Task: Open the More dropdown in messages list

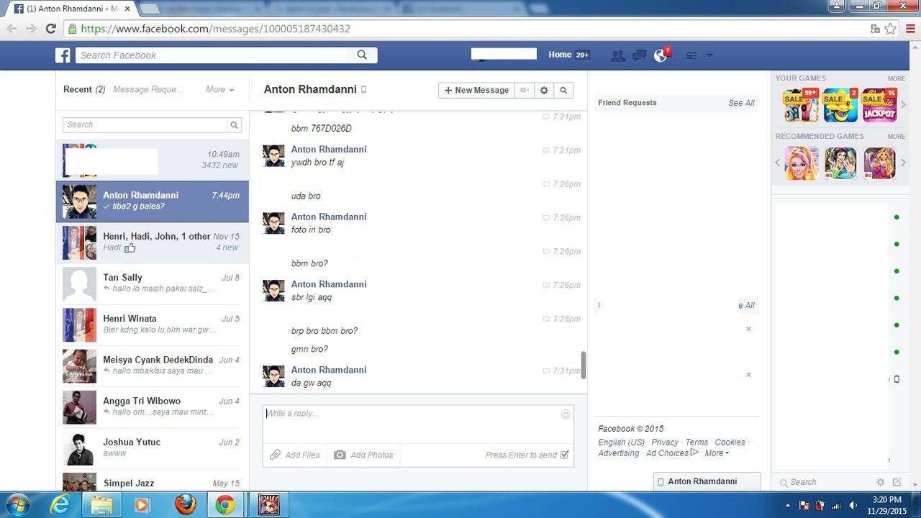Action: click(219, 89)
